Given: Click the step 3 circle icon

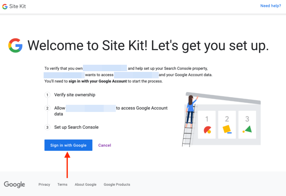Looking at the screenshot, I should tap(47, 127).
